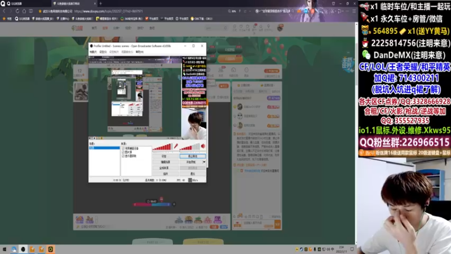Click the red-blue progress bar below the video
Image resolution: width=451 pixels, height=254 pixels.
152,204
